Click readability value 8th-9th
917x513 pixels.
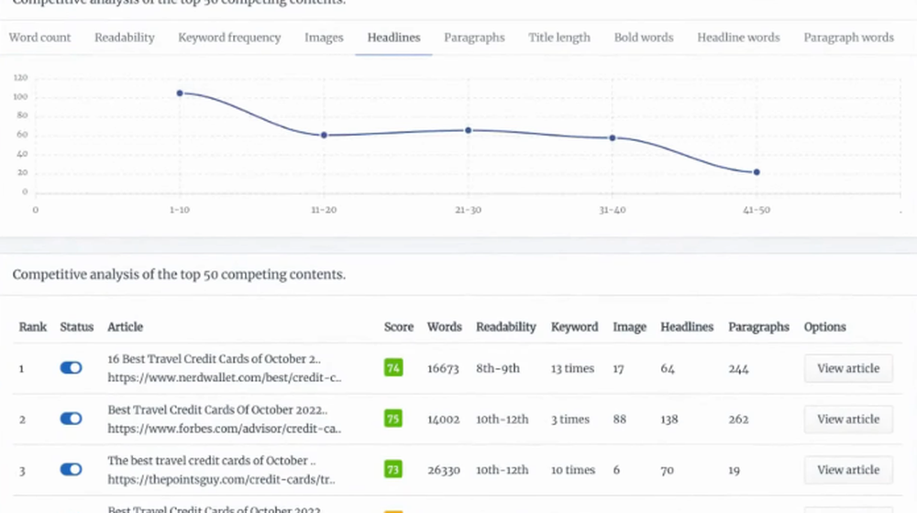pos(498,368)
